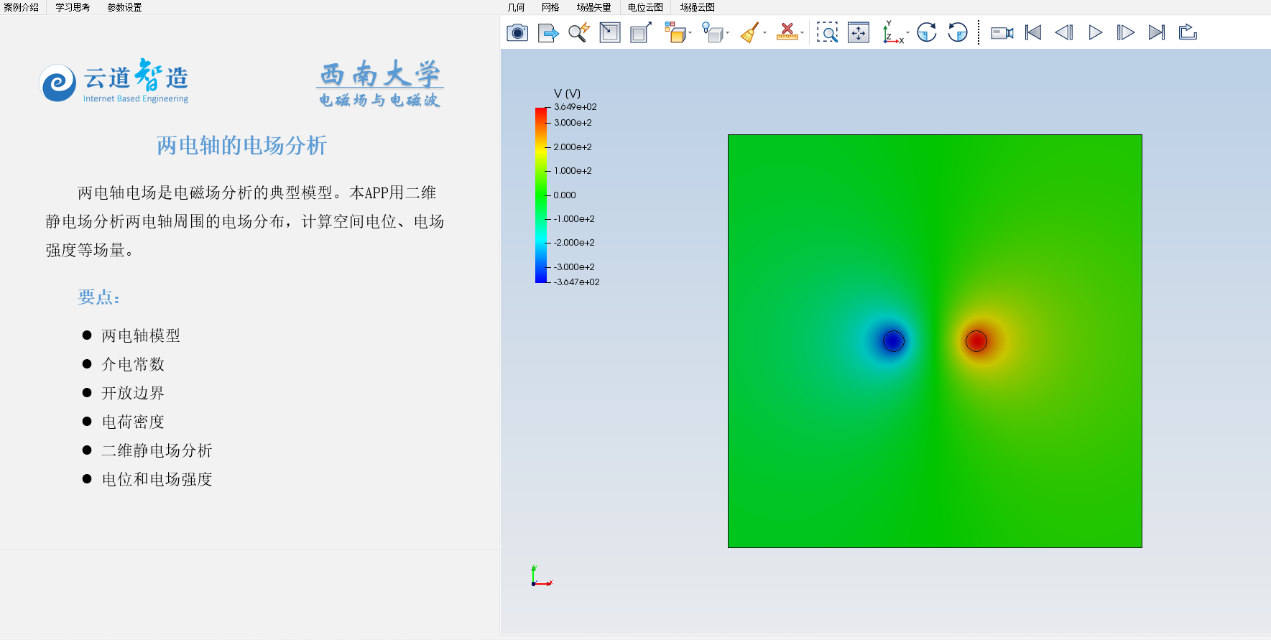Click the 西南大学 logo
Image resolution: width=1271 pixels, height=640 pixels.
pos(380,84)
